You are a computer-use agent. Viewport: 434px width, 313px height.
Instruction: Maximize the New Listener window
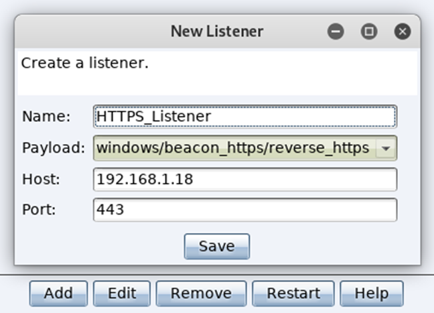coord(369,32)
